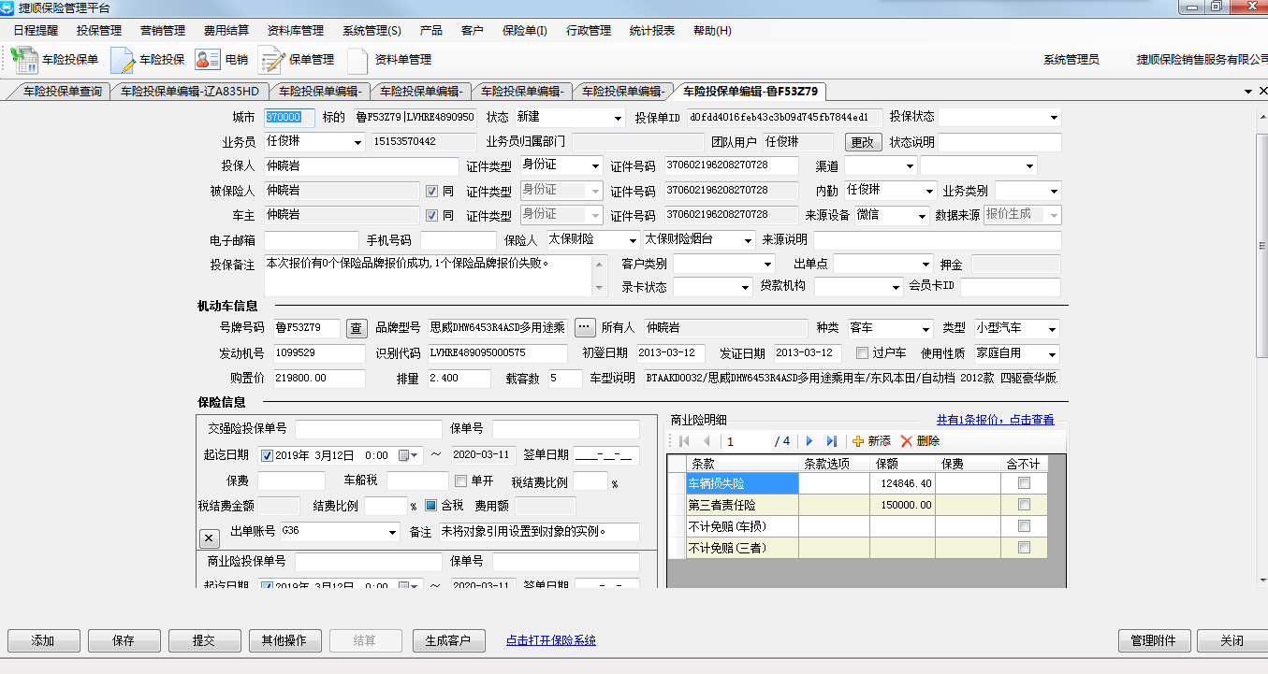Expand the 来源设备 dropdown
The height and width of the screenshot is (674, 1268).
tap(923, 216)
